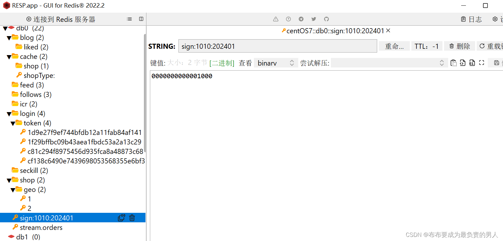The height and width of the screenshot is (241, 503).
Task: Open the binary view format dropdown
Action: pyautogui.click(x=276, y=63)
